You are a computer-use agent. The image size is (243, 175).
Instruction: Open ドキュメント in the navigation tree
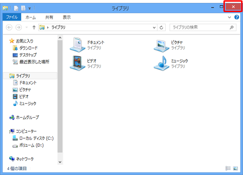point(25,83)
